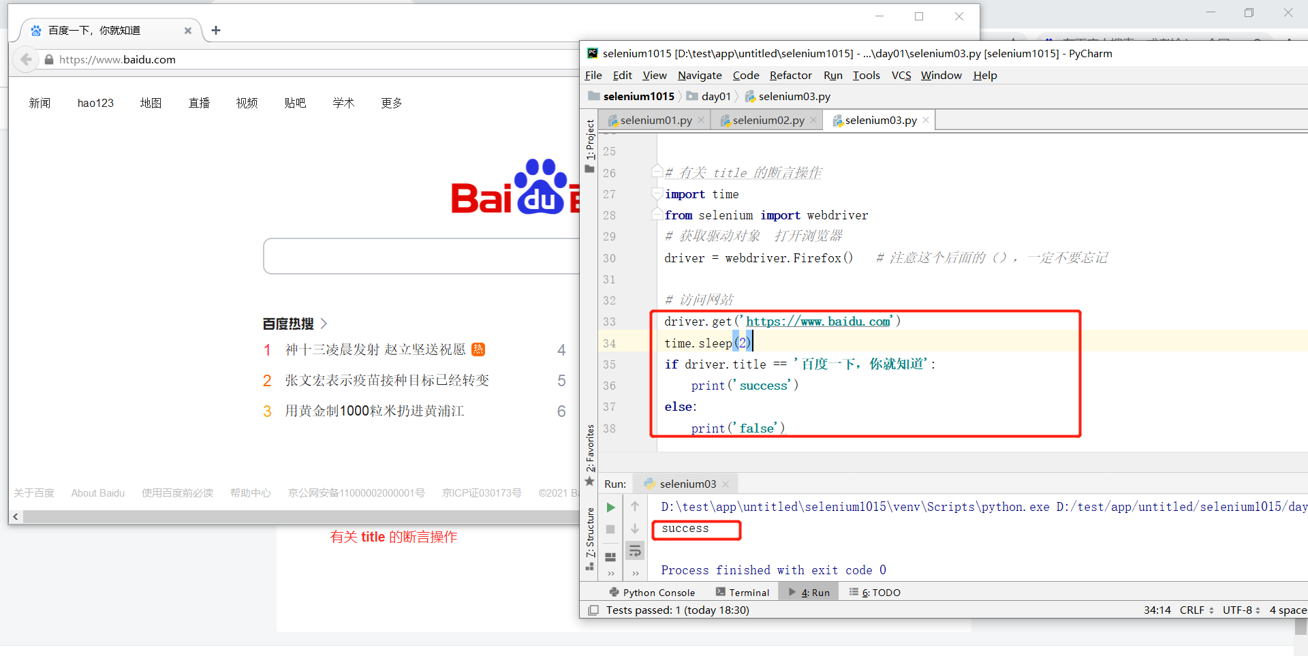Close the selenium01.py editor tab
Image resolution: width=1308 pixels, height=656 pixels.
(701, 121)
